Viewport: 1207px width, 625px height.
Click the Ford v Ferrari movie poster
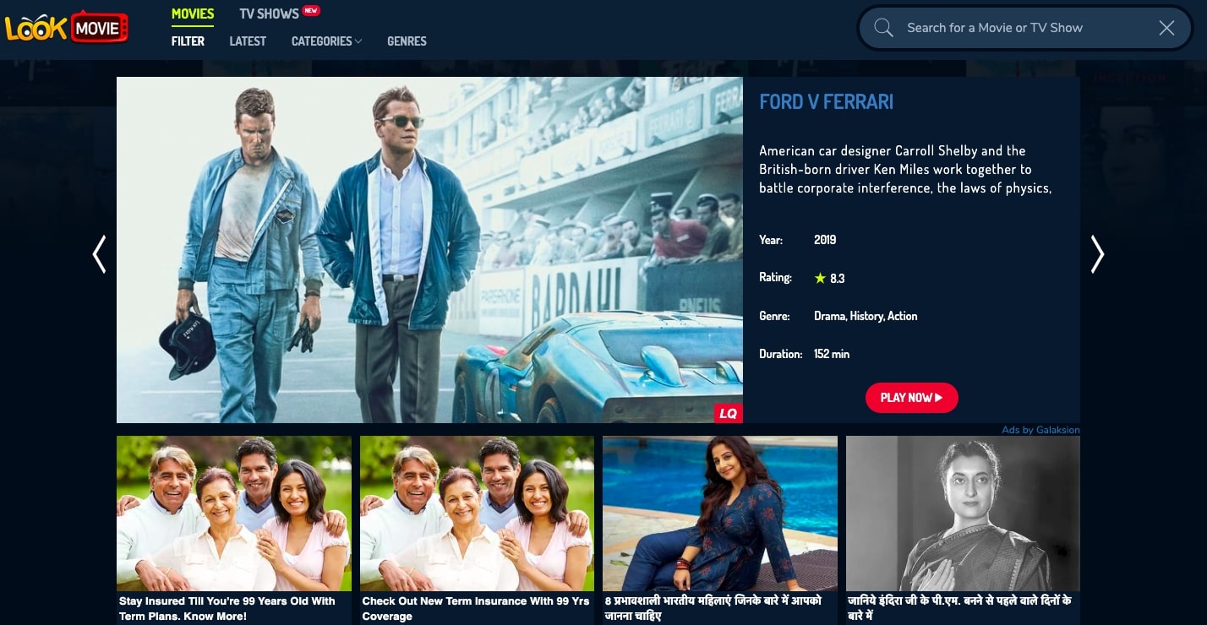429,250
